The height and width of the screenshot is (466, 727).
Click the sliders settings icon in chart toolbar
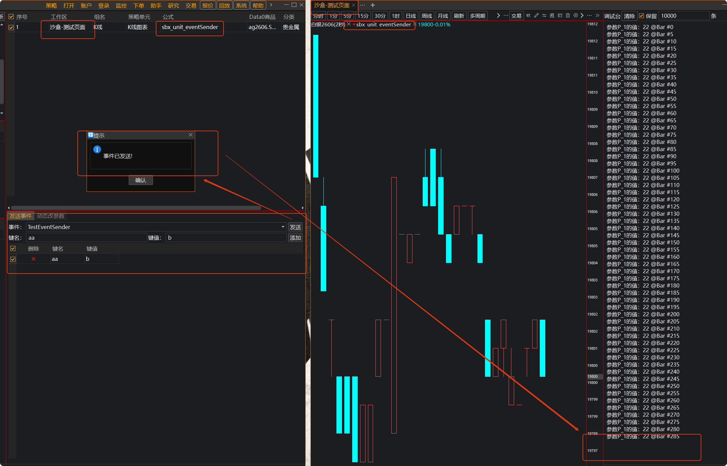[544, 15]
